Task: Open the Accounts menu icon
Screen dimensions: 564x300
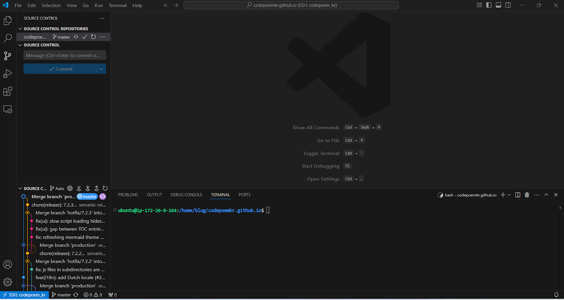Action: click(8, 264)
